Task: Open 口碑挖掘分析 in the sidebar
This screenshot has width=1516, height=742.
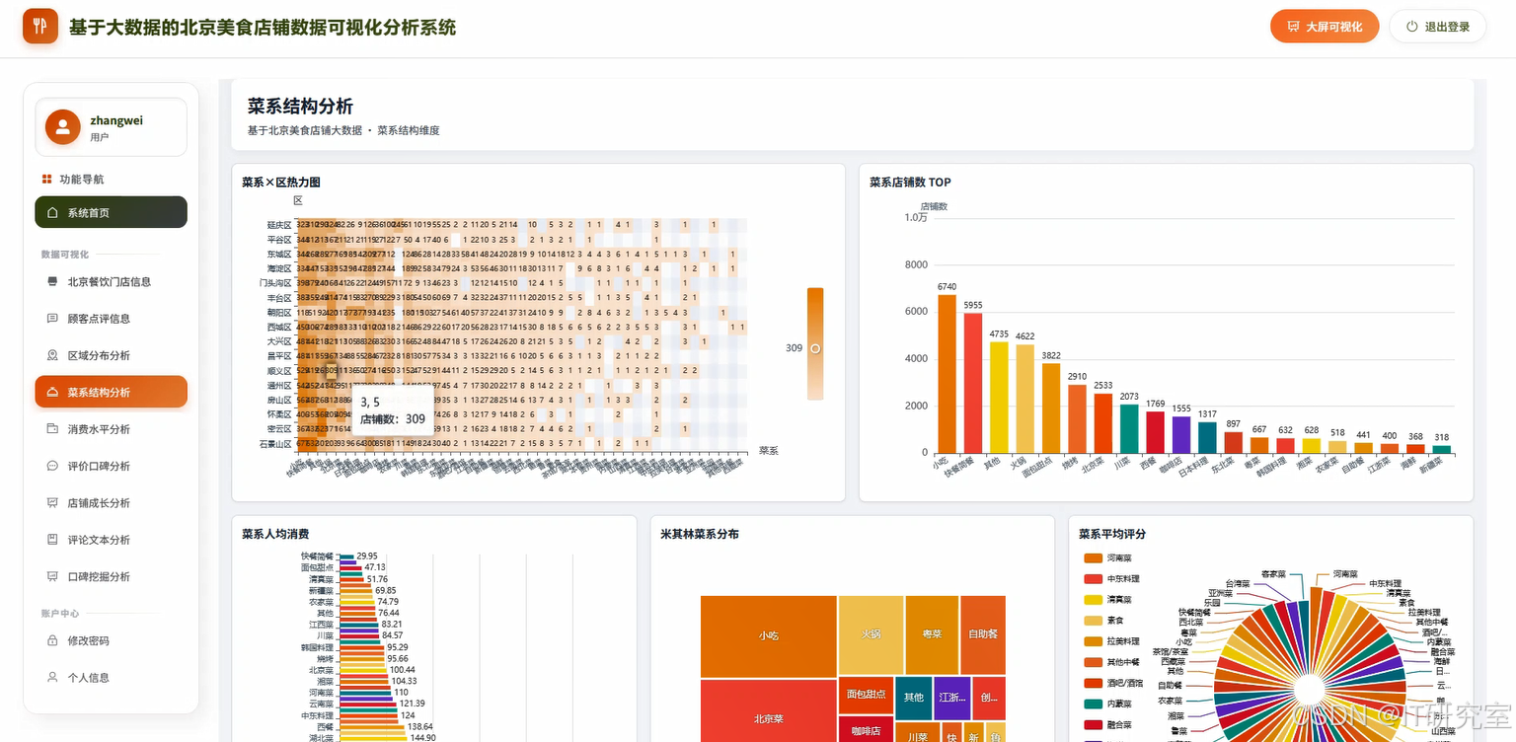Action: tap(111, 576)
